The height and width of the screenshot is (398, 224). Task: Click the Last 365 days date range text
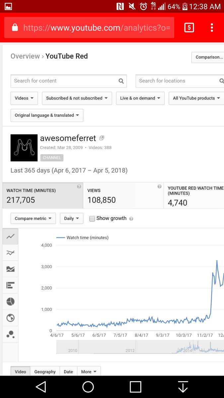pos(69,170)
